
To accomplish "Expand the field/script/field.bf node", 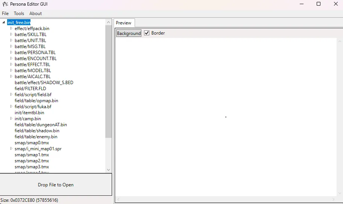I will point(11,94).
